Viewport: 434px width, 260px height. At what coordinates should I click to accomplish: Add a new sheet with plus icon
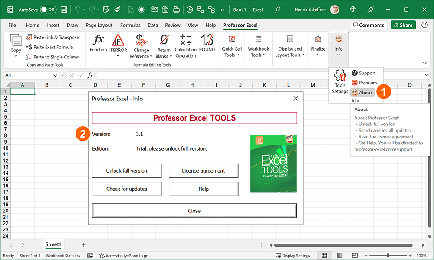(84, 245)
